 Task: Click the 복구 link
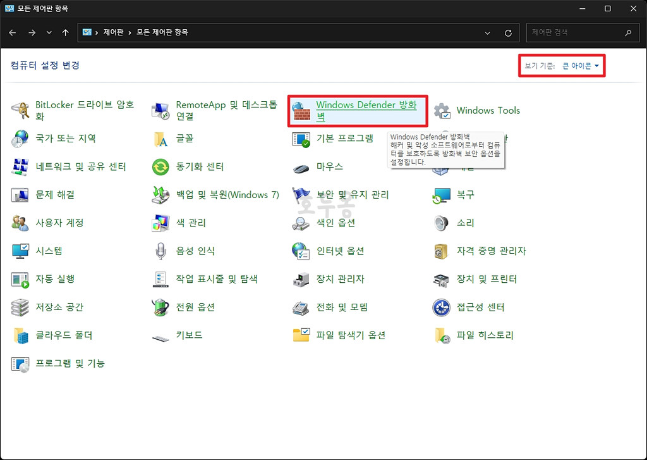(x=466, y=195)
